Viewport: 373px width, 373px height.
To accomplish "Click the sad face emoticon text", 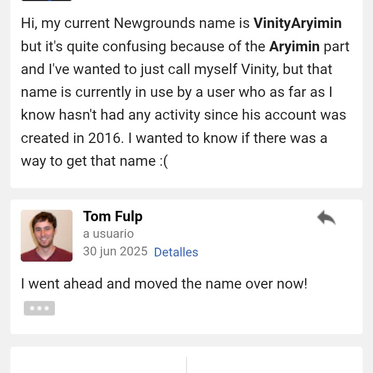I will (x=164, y=161).
